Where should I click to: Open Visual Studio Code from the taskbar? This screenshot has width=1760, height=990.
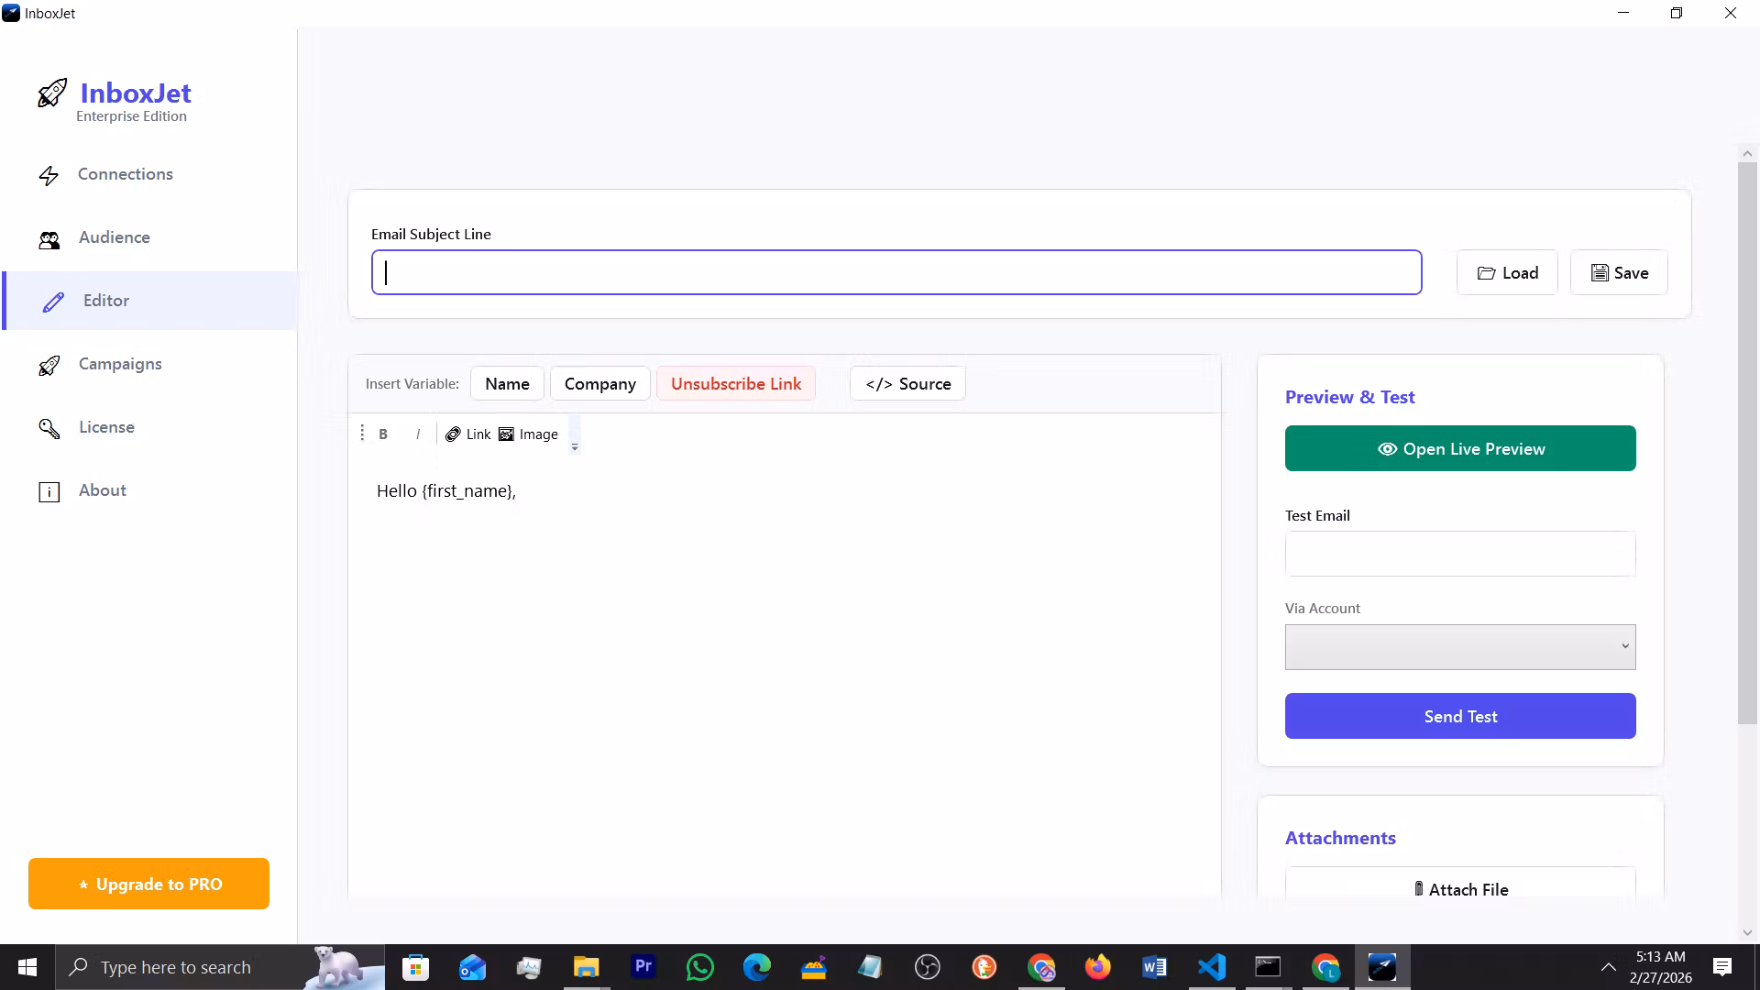(x=1211, y=967)
